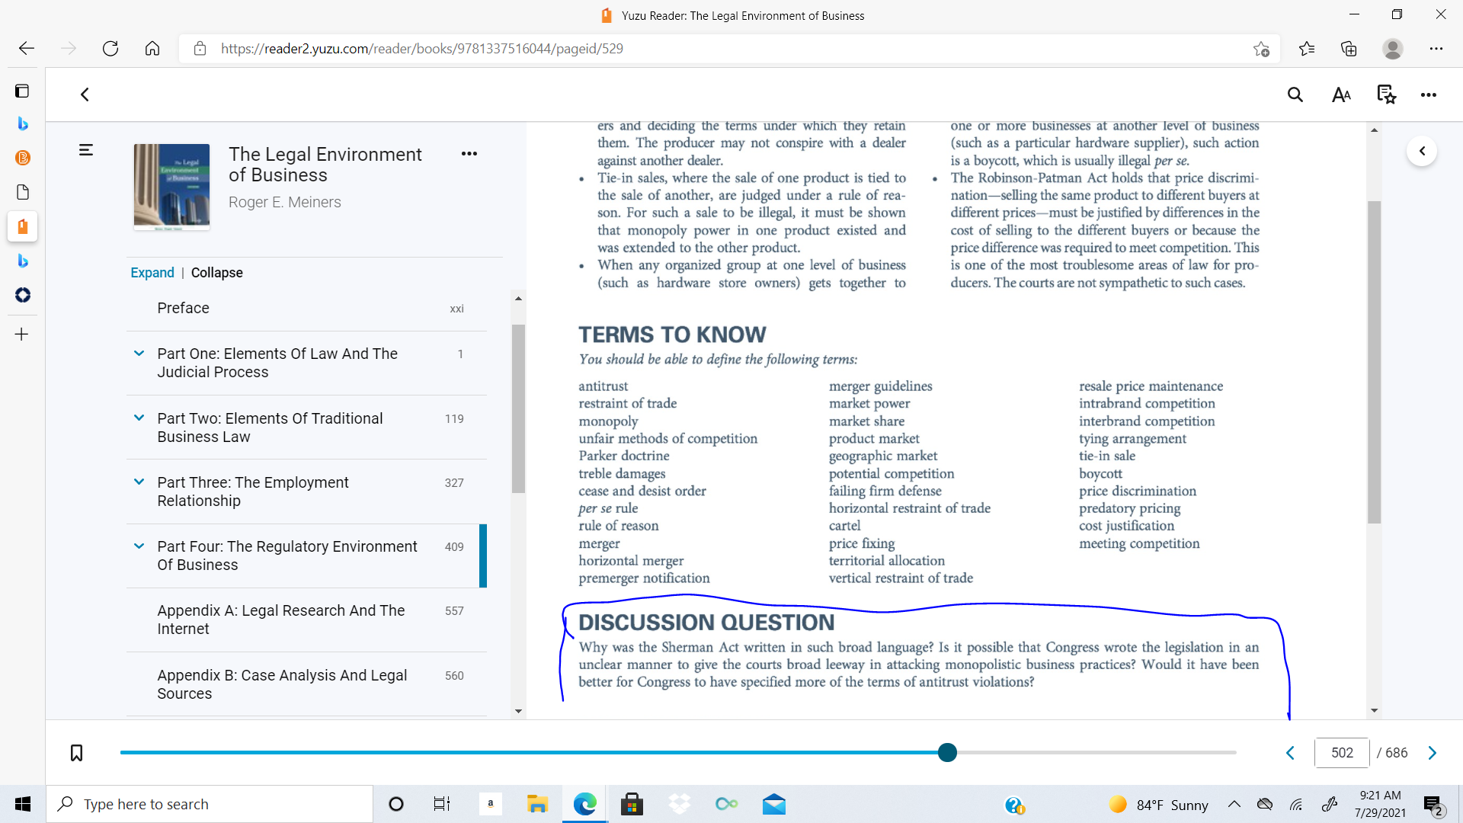Open the bookmarks and highlights notebook icon
Viewport: 1463px width, 823px height.
(1386, 95)
